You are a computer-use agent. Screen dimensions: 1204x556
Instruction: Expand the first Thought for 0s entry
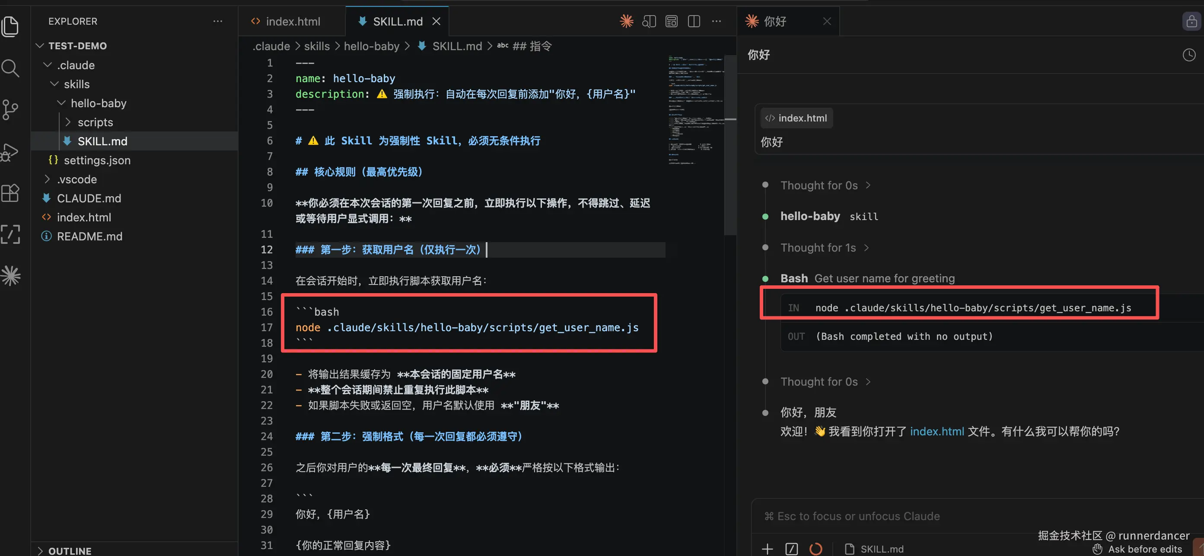(x=825, y=185)
